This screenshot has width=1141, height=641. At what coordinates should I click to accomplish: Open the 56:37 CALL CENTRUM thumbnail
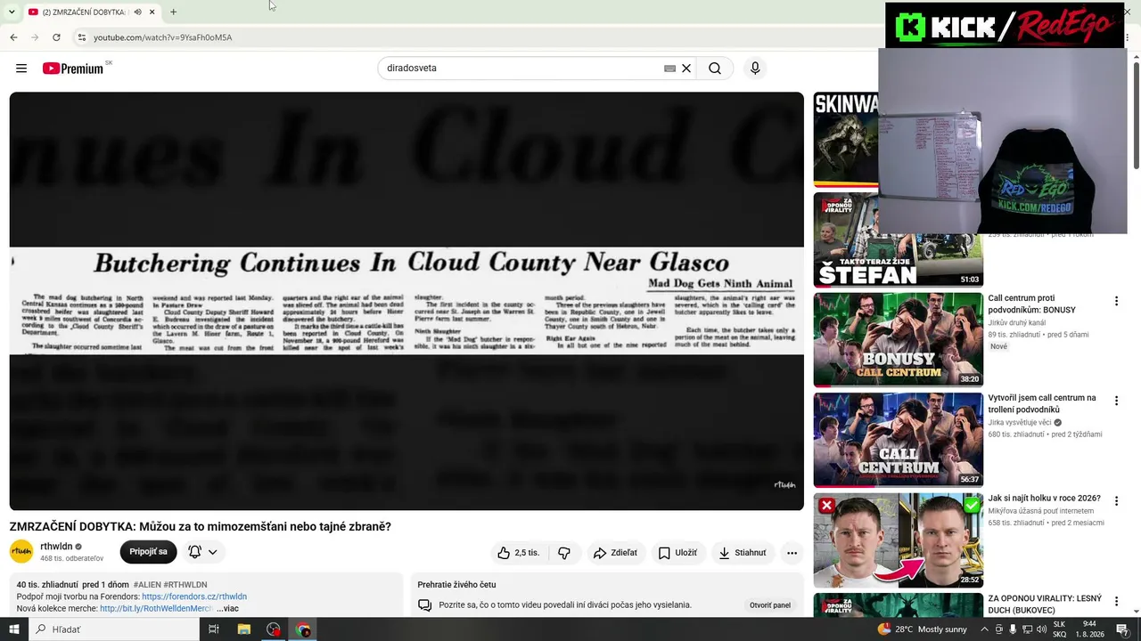coord(899,440)
